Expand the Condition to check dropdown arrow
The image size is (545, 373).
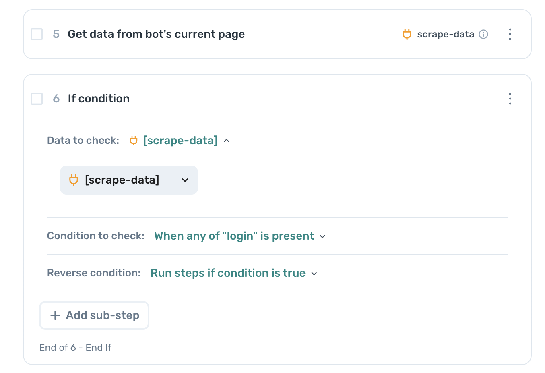pos(322,236)
